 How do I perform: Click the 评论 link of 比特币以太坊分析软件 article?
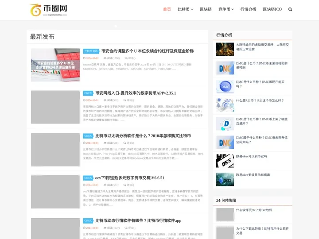tap(129, 143)
